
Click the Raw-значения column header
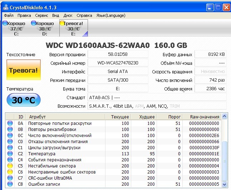click(x=202, y=117)
